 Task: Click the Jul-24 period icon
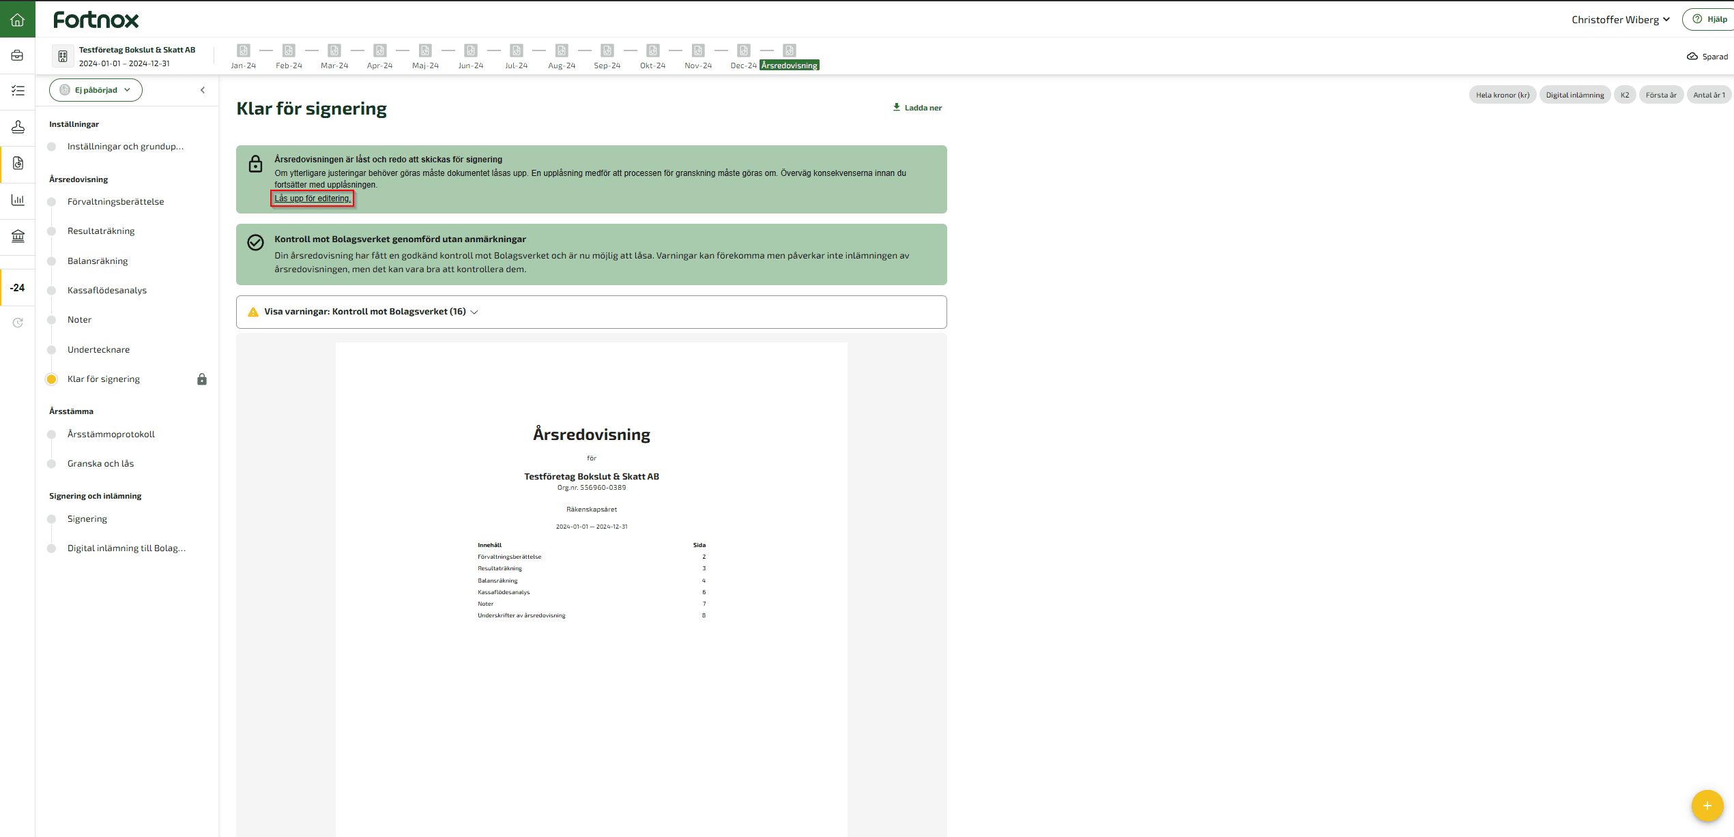(x=517, y=50)
